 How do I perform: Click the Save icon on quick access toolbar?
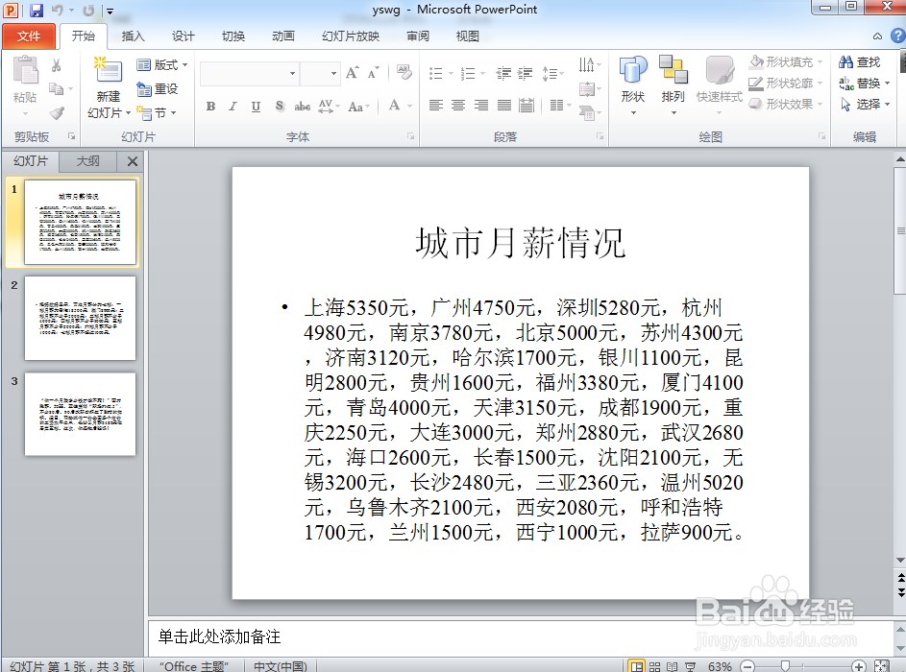36,10
